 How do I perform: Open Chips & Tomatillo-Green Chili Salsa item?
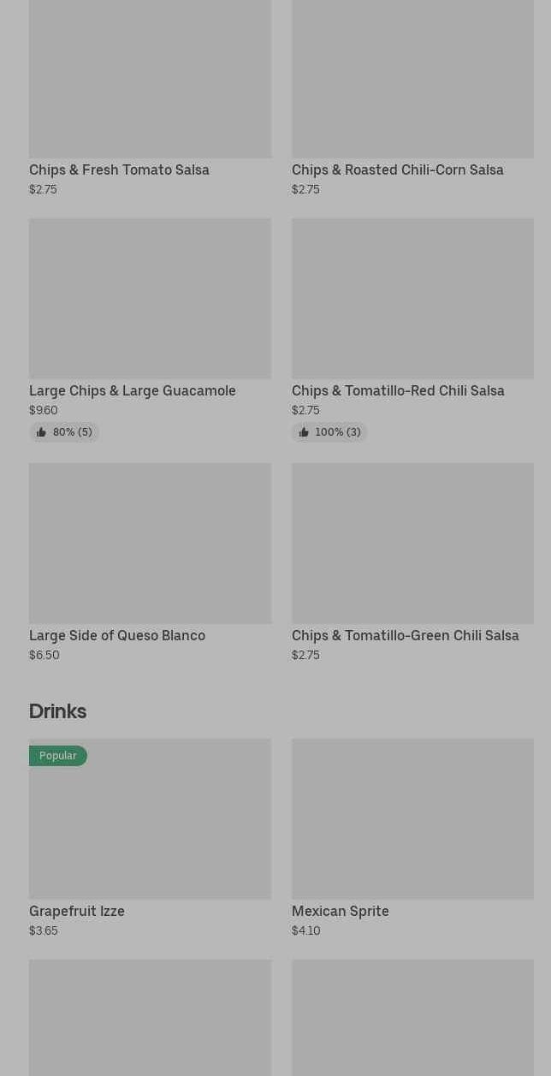(x=405, y=635)
